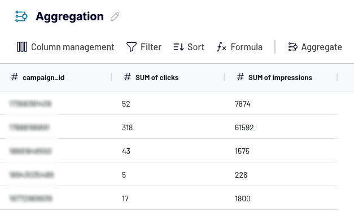
Task: Click the Aggregate toolbar icon
Action: pos(293,47)
